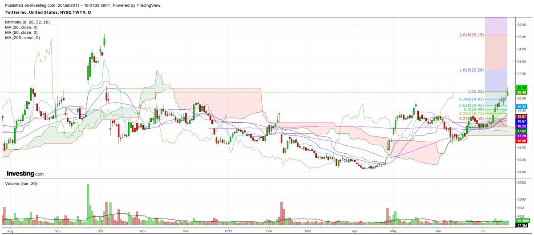Click the Volume (true, 20) pane label
The image size is (534, 235).
[x=20, y=183]
